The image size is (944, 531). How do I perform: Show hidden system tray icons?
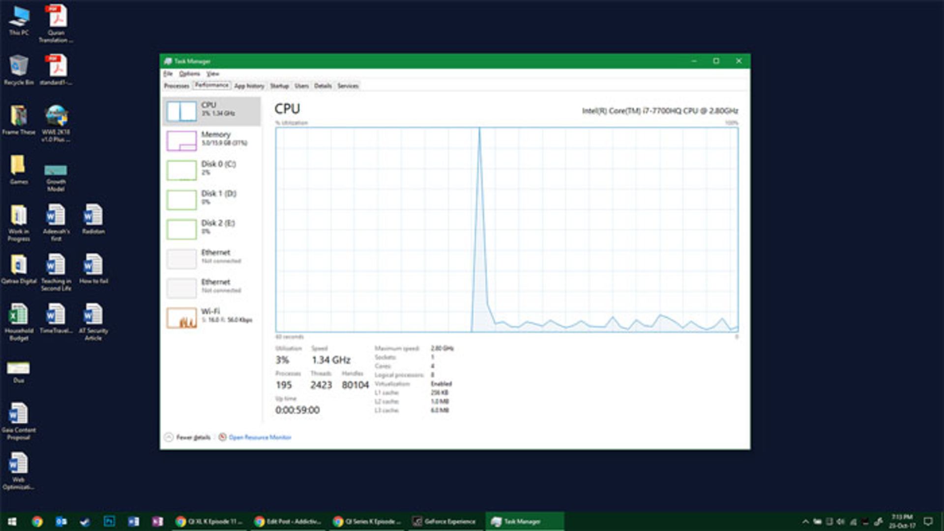[x=805, y=522]
